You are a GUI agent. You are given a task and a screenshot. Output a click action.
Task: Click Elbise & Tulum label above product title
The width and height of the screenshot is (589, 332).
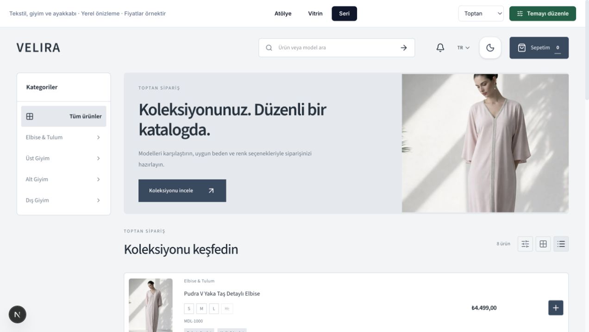199,281
